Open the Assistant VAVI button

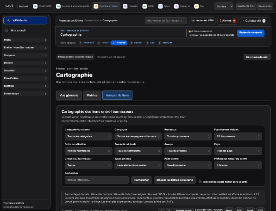202,20
